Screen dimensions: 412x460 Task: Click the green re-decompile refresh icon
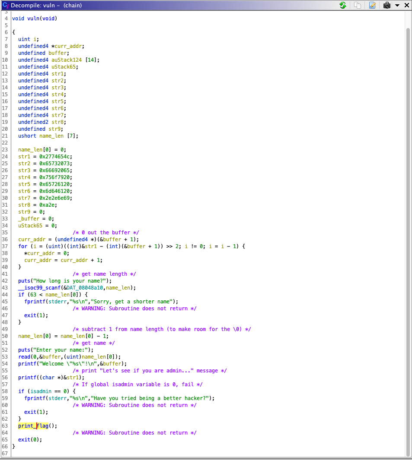click(343, 5)
